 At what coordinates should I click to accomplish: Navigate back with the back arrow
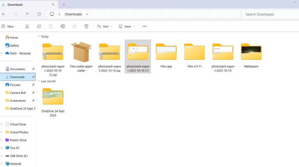4,14
